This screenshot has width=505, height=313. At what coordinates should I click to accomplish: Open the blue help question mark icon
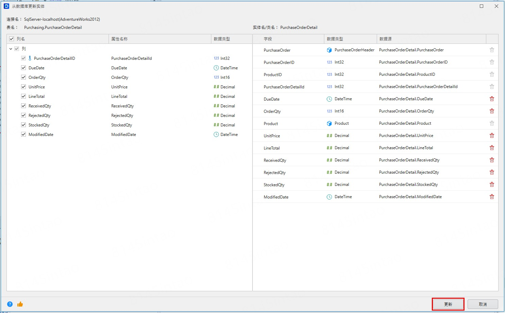pyautogui.click(x=10, y=304)
